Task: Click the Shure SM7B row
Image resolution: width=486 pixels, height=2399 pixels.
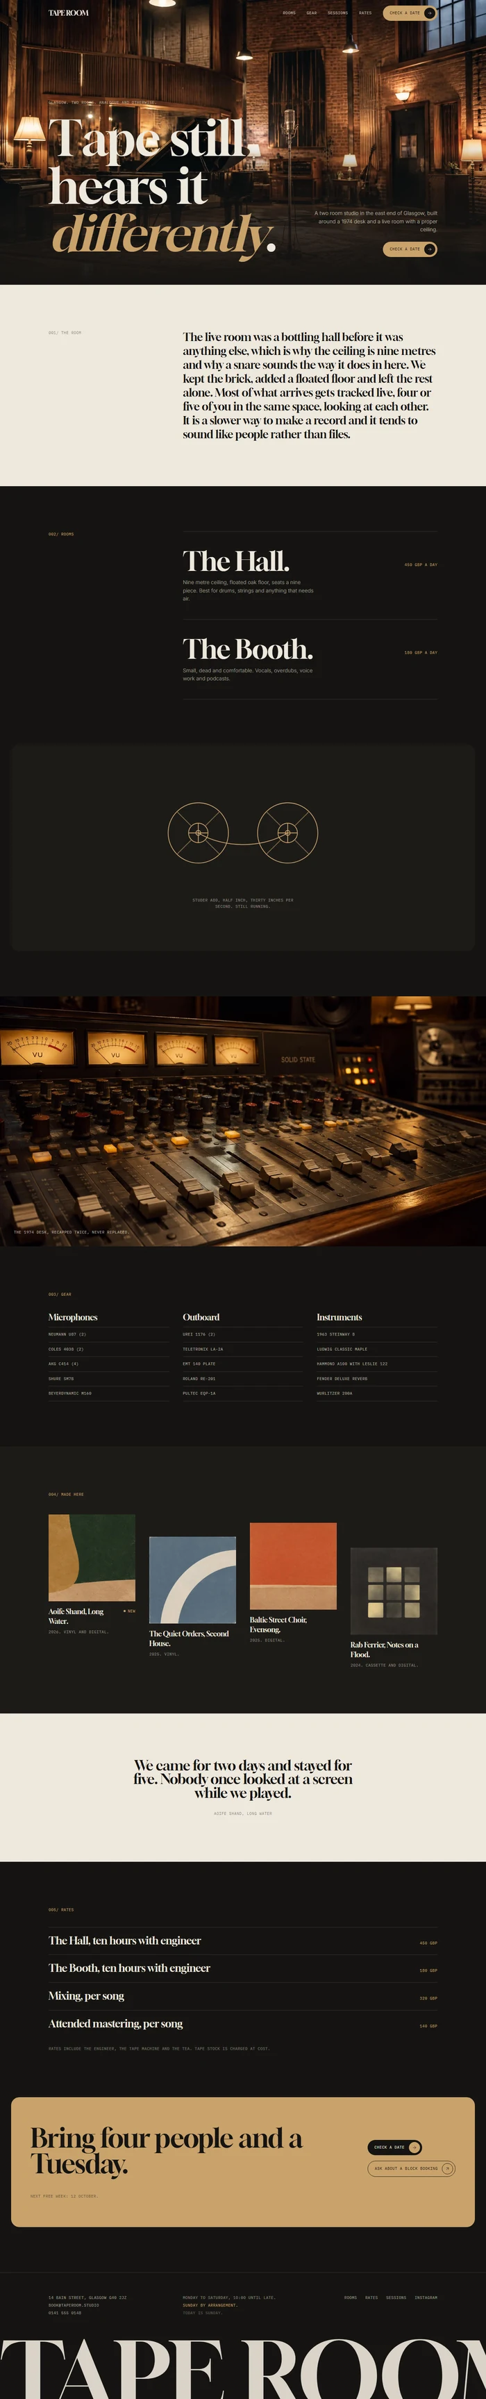Action: click(108, 1379)
